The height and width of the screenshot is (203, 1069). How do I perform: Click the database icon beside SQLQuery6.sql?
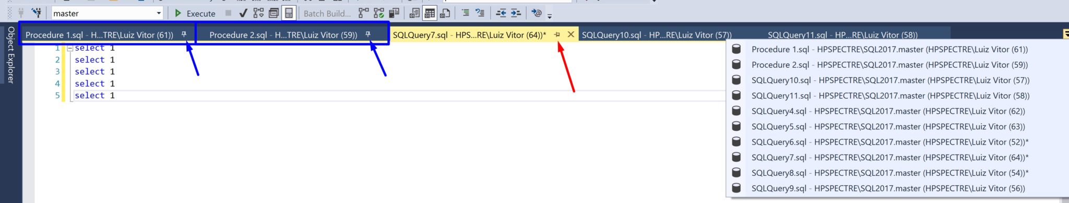coord(737,141)
